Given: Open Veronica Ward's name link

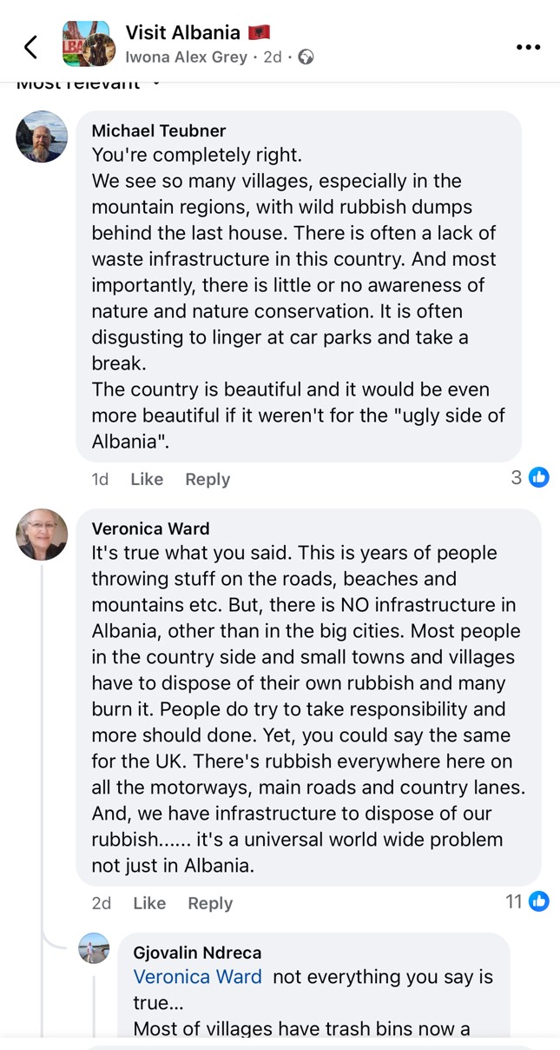Looking at the screenshot, I should point(150,528).
